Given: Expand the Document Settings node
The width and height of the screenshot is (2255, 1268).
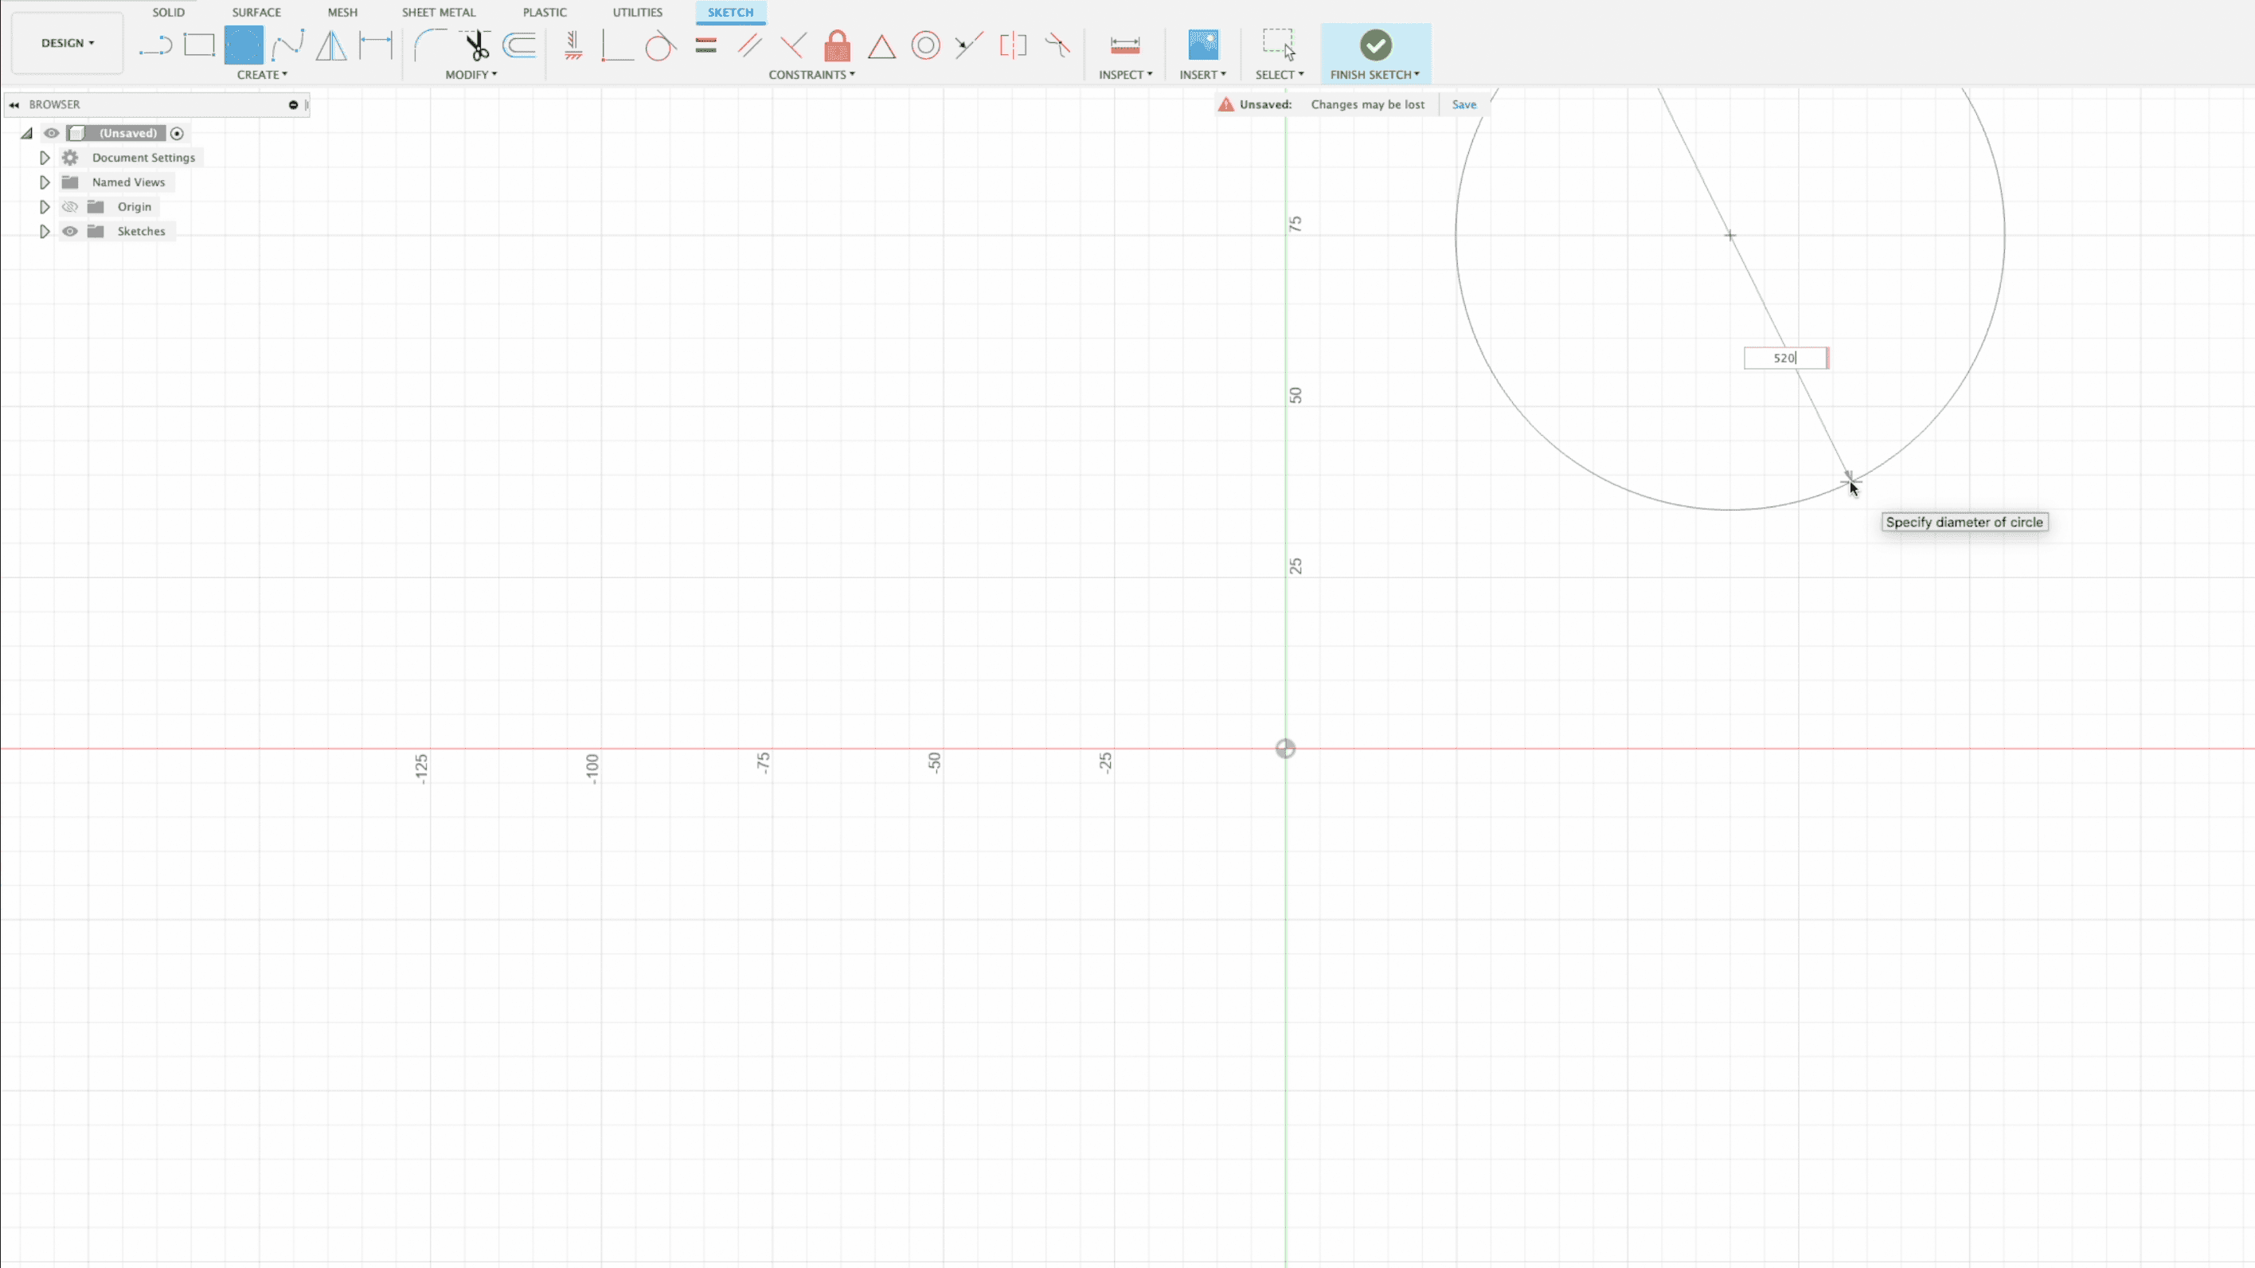Looking at the screenshot, I should point(45,158).
